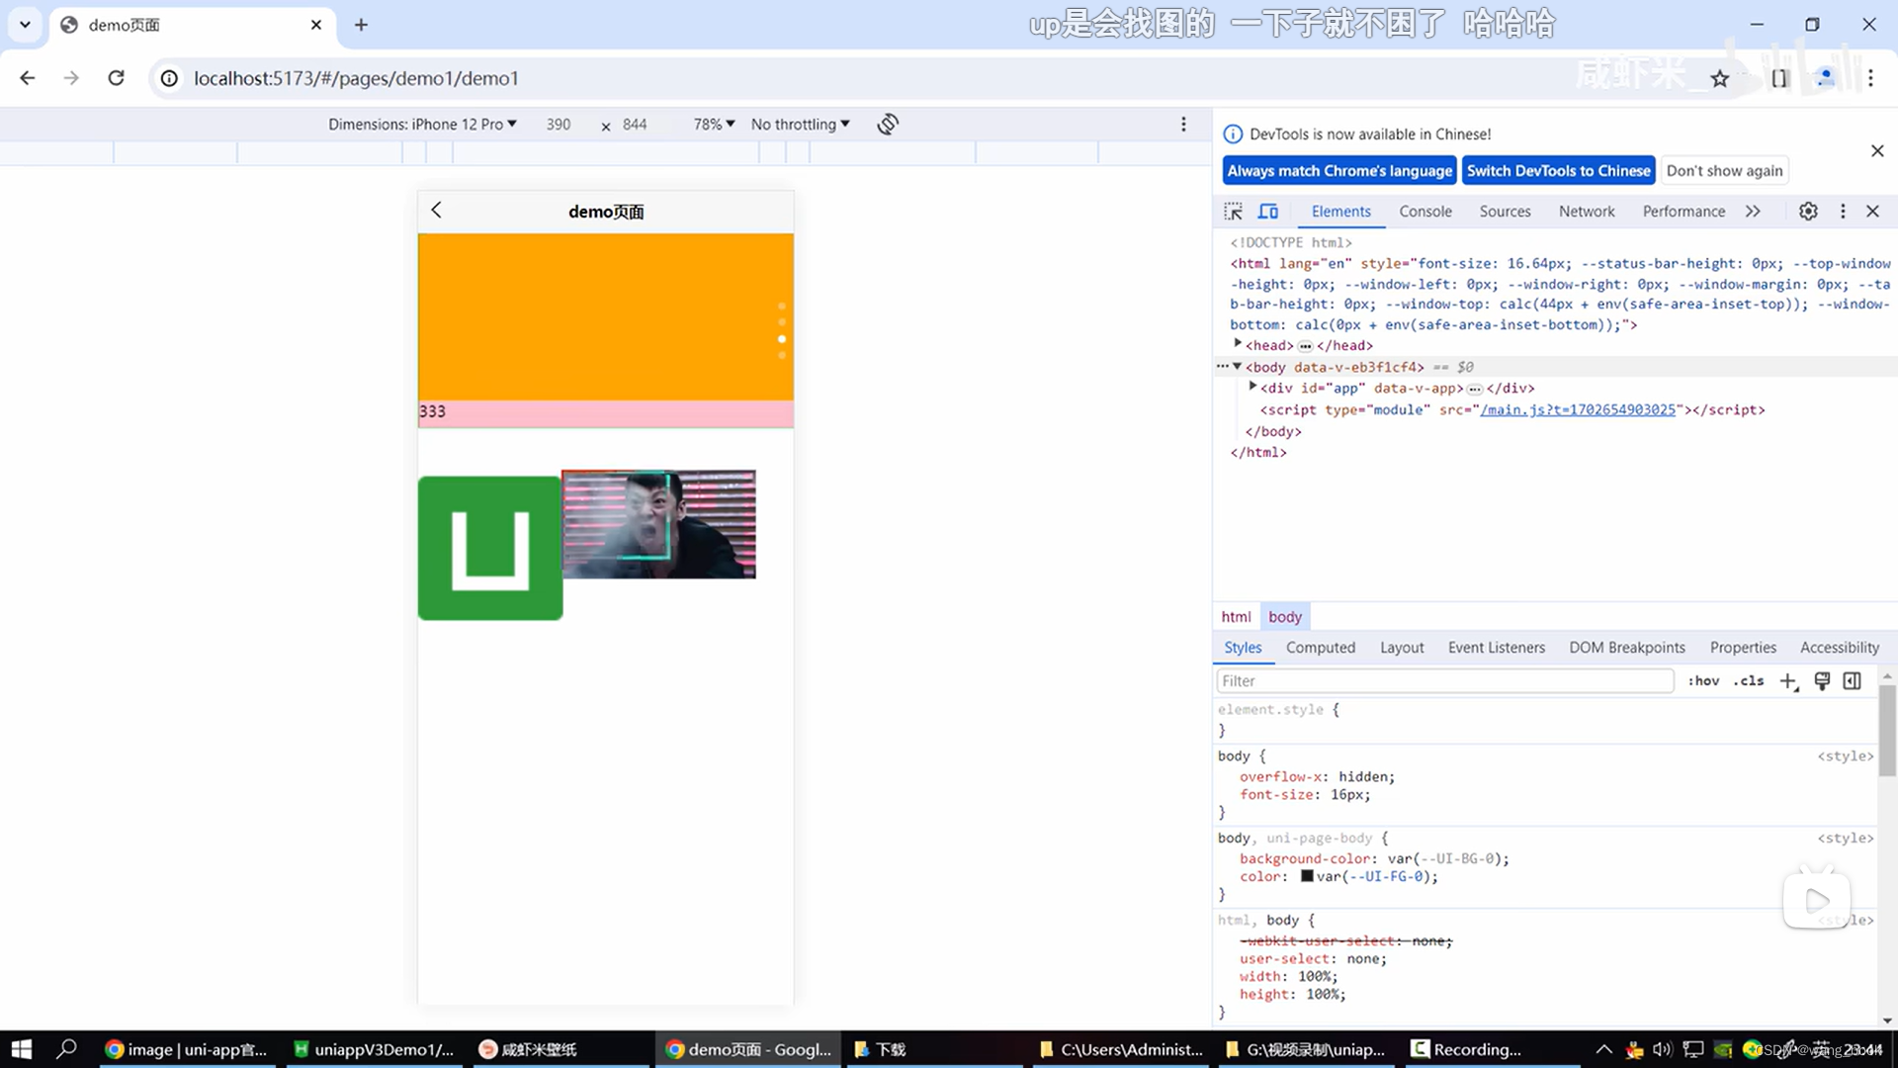Close DevTools panel
The height and width of the screenshot is (1068, 1898).
(x=1872, y=211)
